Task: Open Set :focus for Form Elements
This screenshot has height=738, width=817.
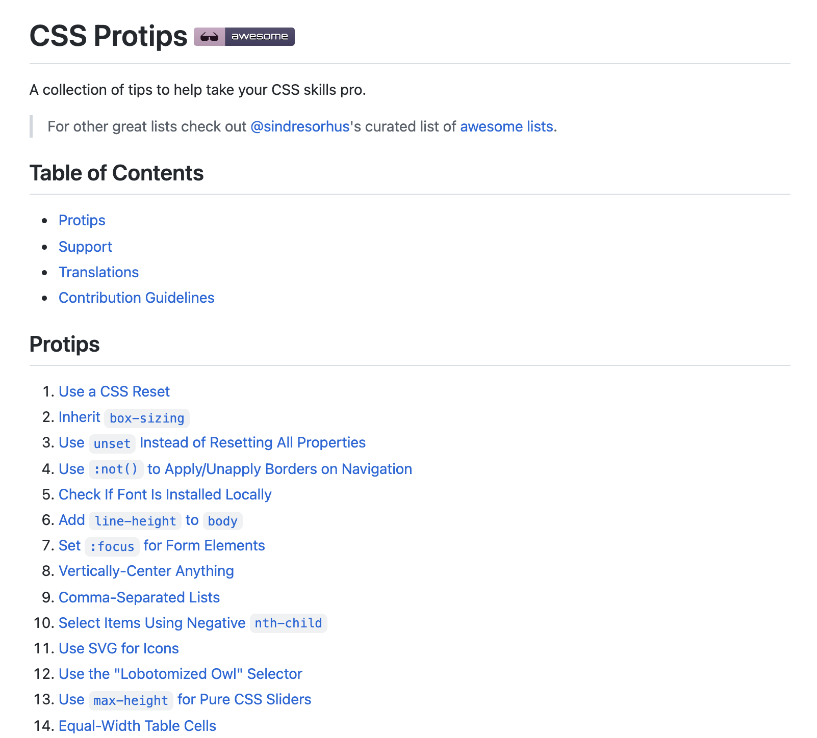Action: tap(162, 546)
